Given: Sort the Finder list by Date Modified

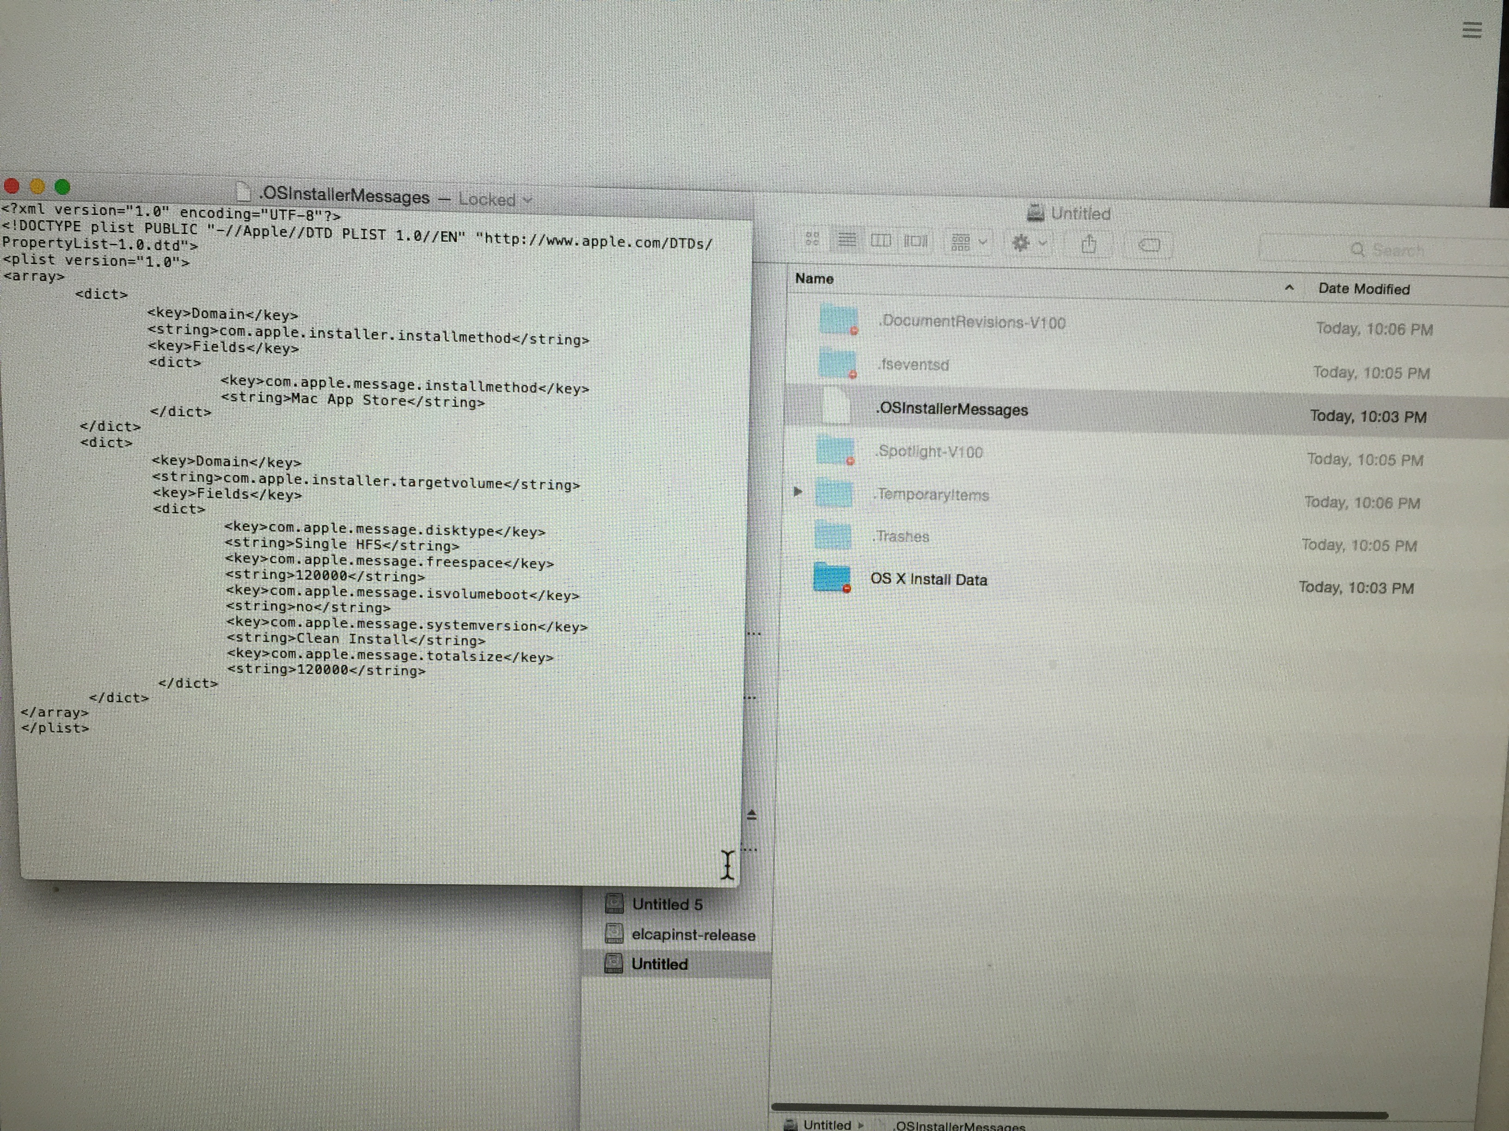Looking at the screenshot, I should 1364,288.
